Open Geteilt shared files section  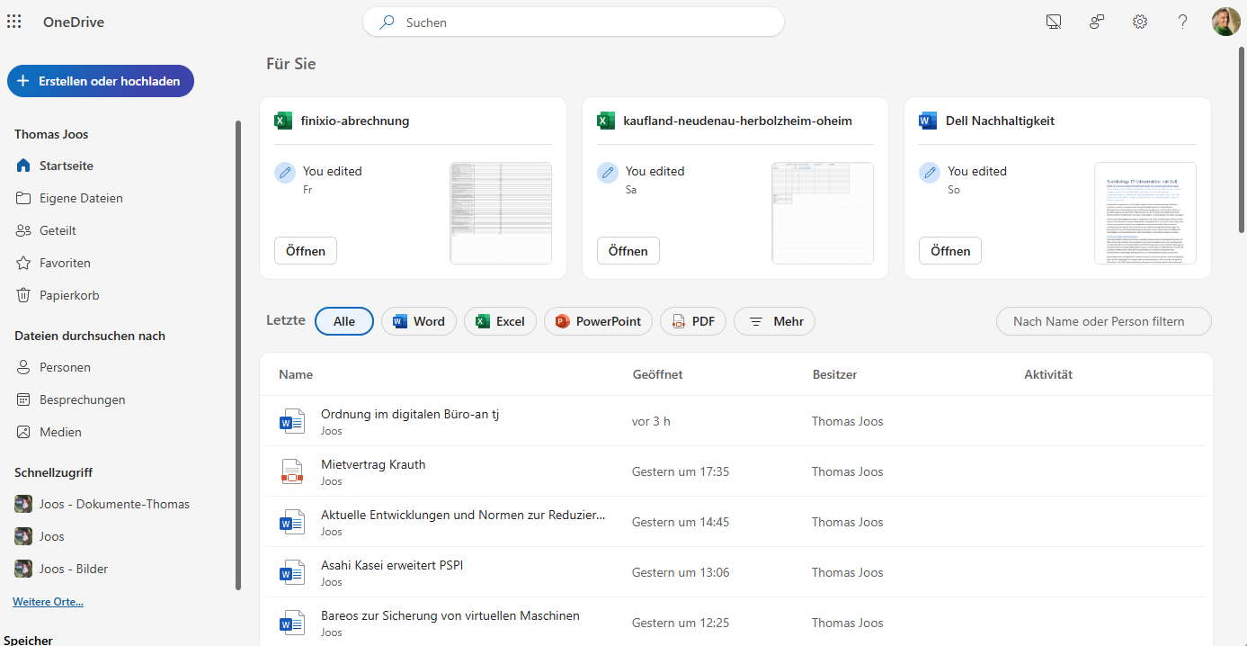[58, 230]
